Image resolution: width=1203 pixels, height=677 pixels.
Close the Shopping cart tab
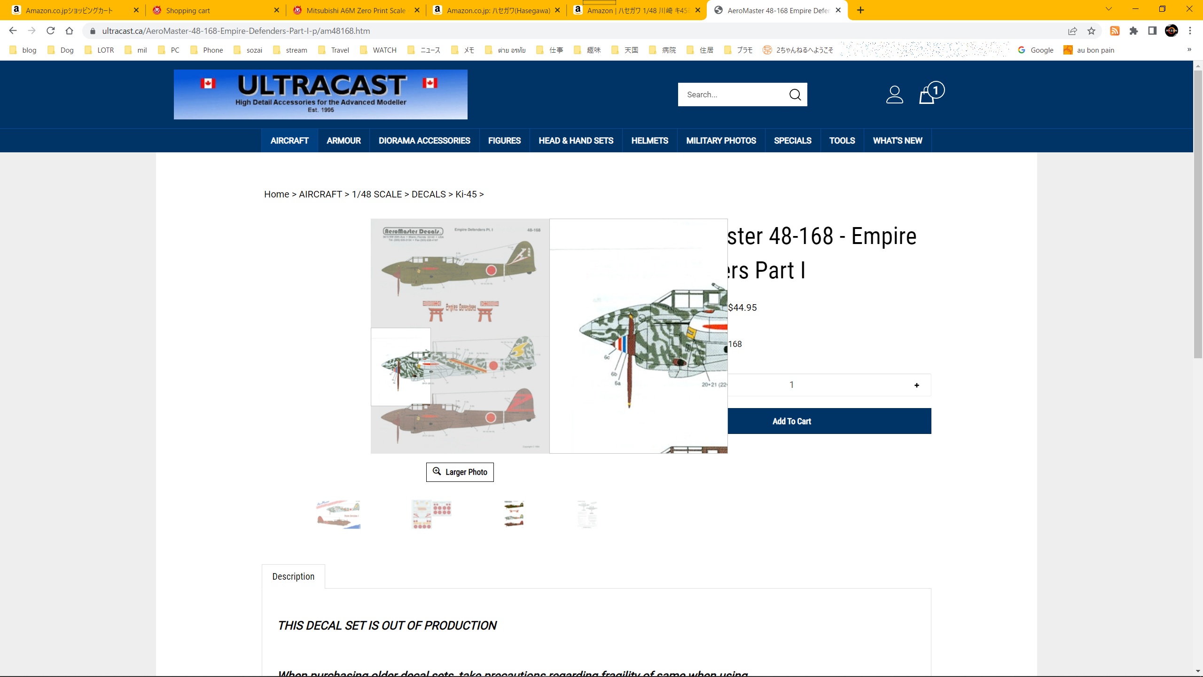276,10
